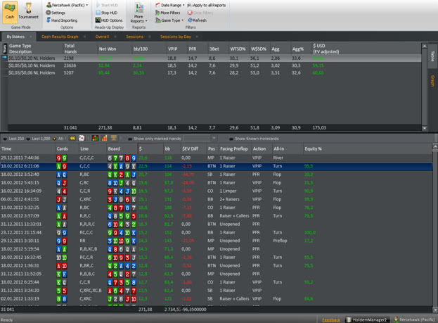Image resolution: width=438 pixels, height=323 pixels.
Task: Click the Start HUD button
Action: [x=107, y=5]
